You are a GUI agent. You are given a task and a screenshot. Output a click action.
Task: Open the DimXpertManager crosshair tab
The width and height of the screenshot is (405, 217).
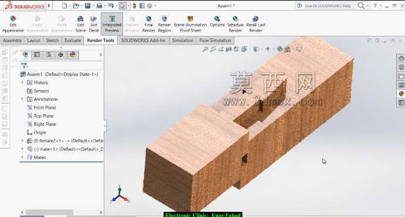[x=60, y=54]
